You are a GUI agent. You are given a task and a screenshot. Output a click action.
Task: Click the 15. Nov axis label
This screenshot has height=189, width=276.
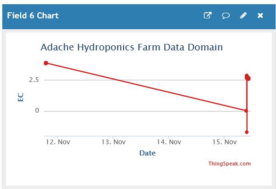[224, 142]
